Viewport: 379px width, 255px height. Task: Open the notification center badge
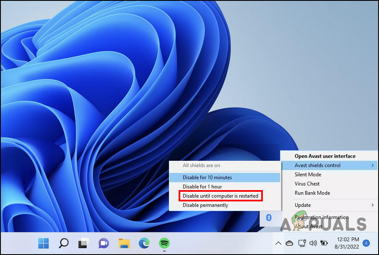366,243
